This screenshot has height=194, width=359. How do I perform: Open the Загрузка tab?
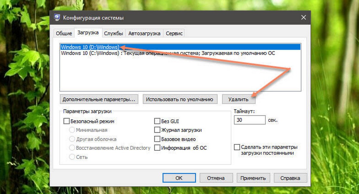click(x=88, y=33)
